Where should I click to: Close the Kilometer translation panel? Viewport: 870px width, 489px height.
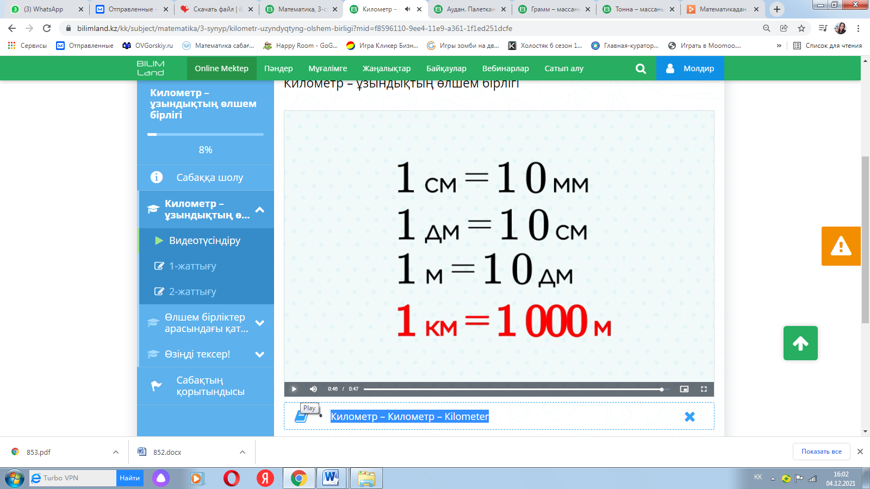tap(689, 417)
